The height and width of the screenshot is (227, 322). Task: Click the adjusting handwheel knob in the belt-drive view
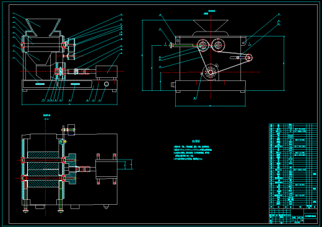[x=171, y=45]
